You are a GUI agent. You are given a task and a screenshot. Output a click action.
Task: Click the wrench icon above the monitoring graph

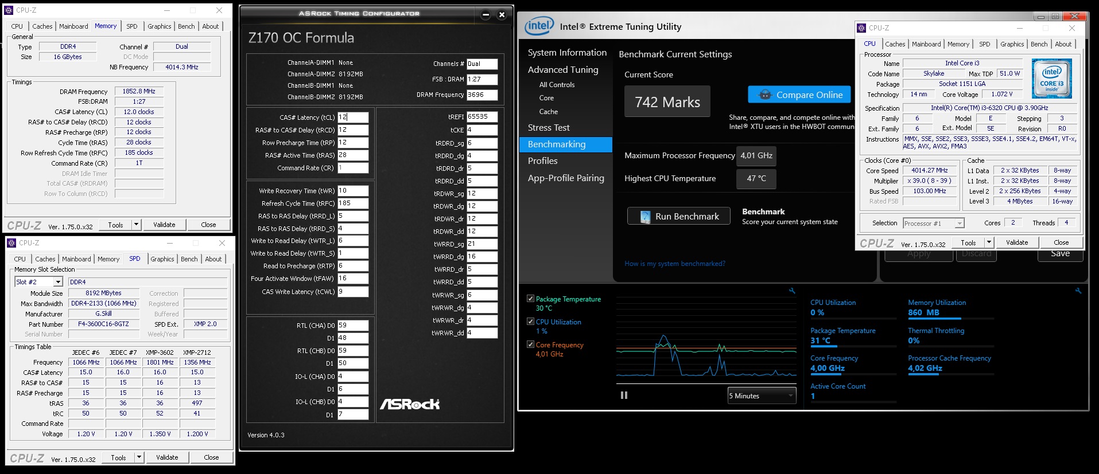(x=792, y=291)
